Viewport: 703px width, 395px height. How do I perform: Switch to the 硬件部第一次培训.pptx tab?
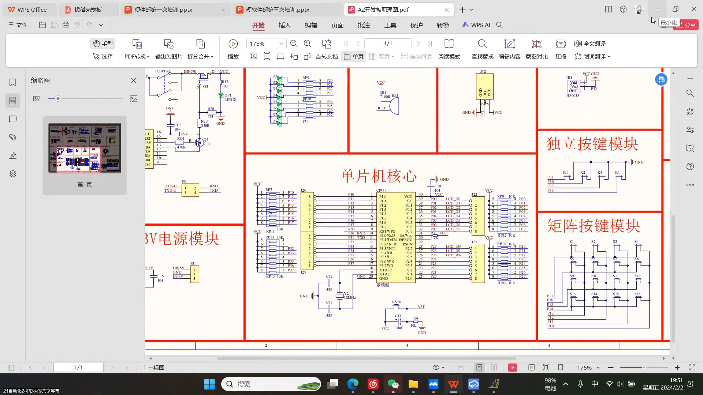point(163,10)
